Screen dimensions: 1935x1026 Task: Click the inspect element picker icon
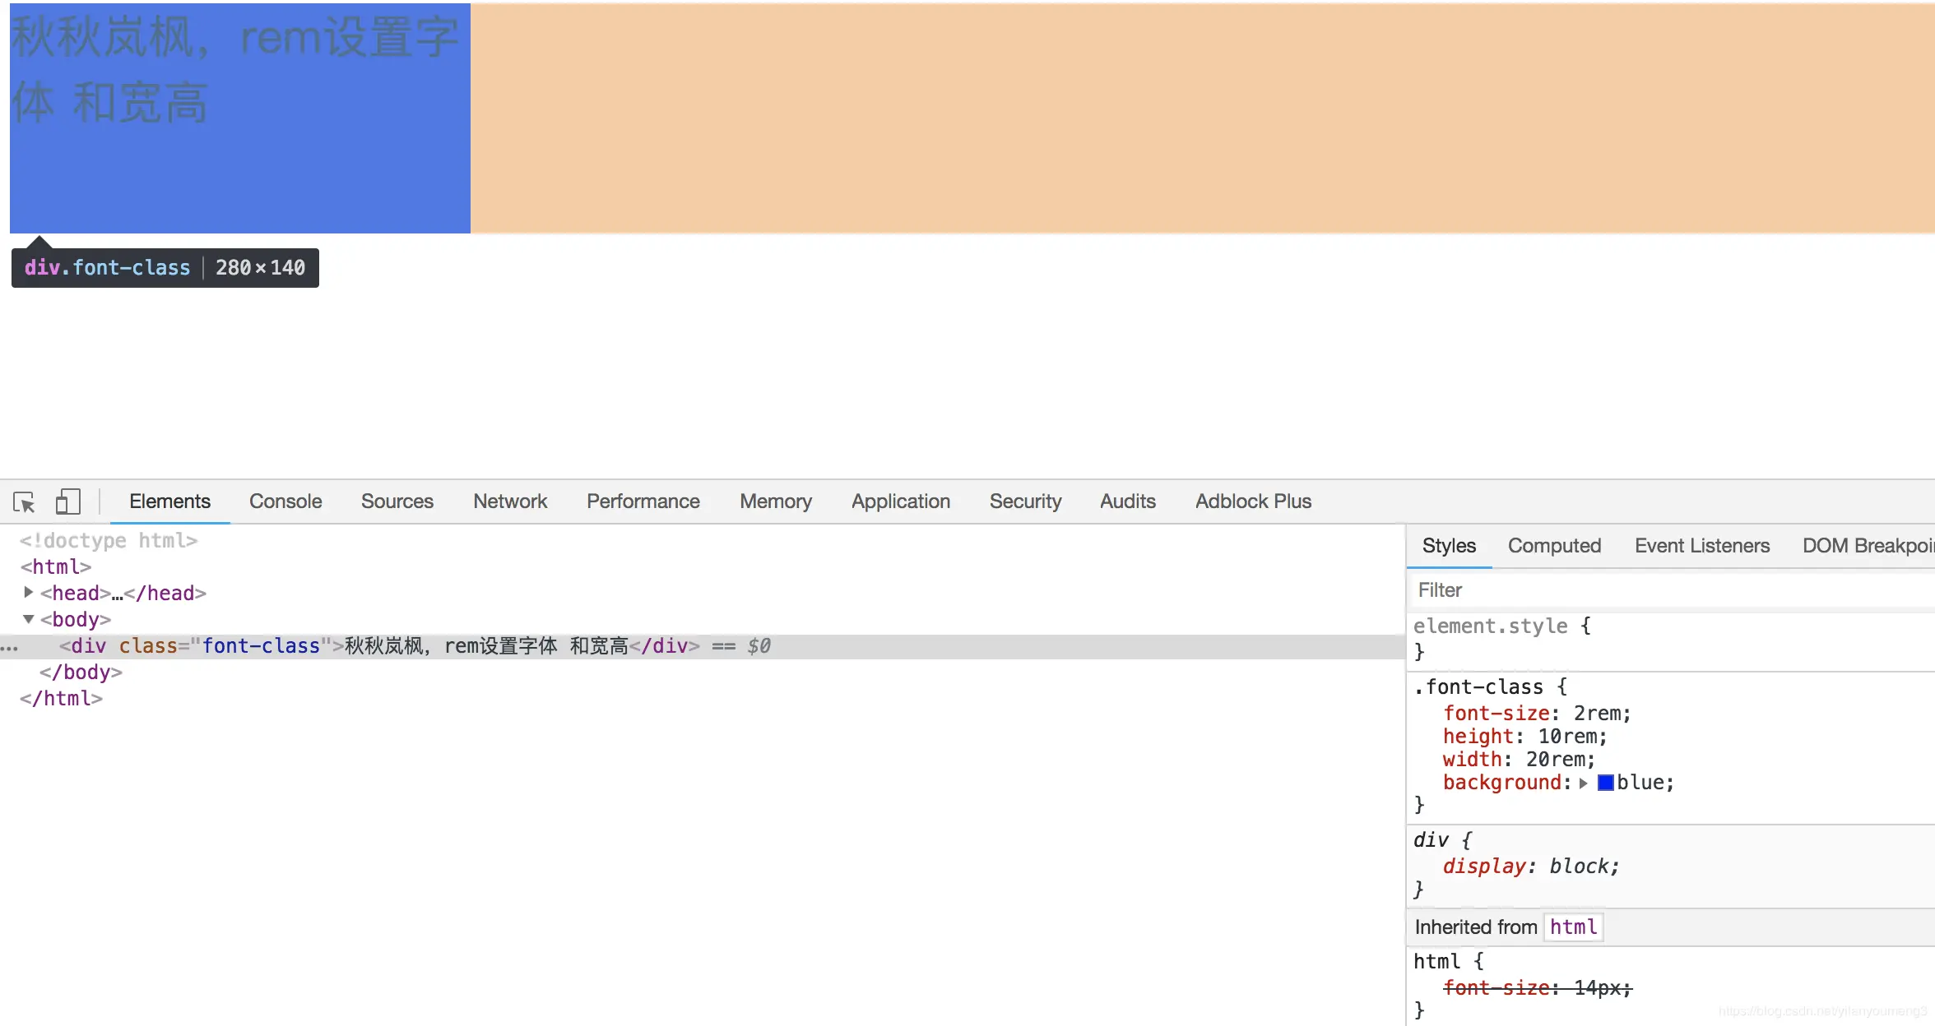pos(24,501)
